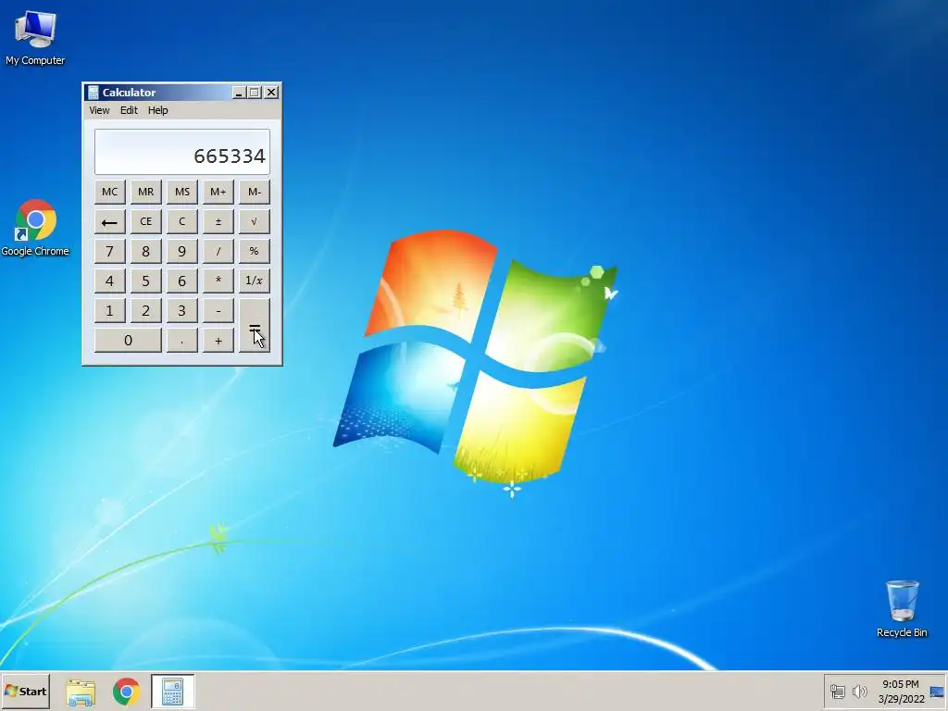This screenshot has width=948, height=711.
Task: Open the My Computer desktop icon
Action: tap(35, 38)
